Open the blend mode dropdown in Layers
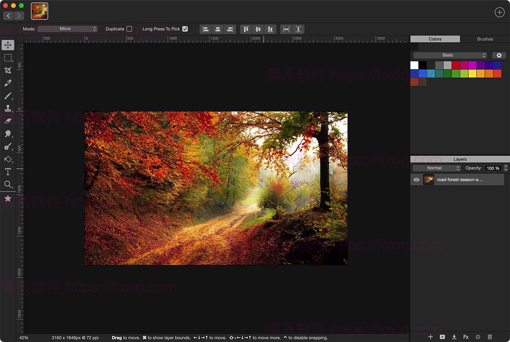The height and width of the screenshot is (342, 510). [x=436, y=168]
